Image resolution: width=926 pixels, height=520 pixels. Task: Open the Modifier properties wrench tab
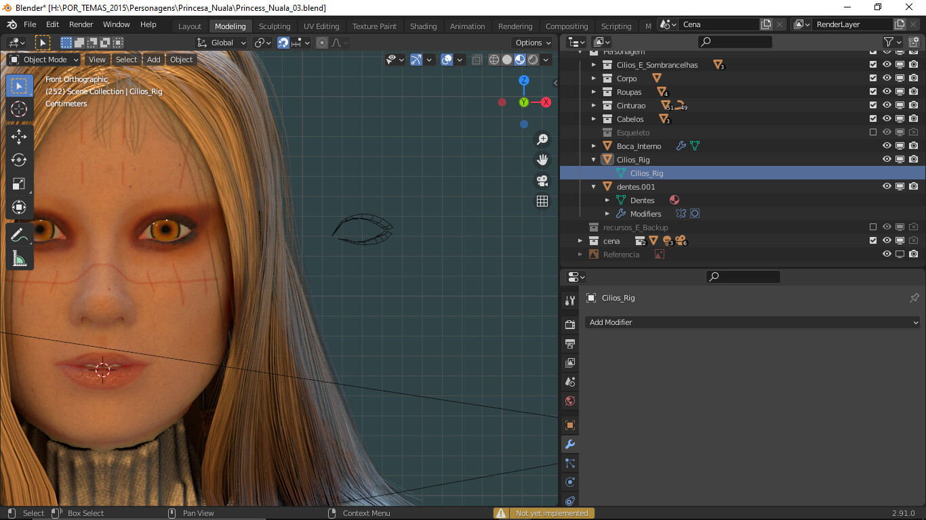point(570,444)
